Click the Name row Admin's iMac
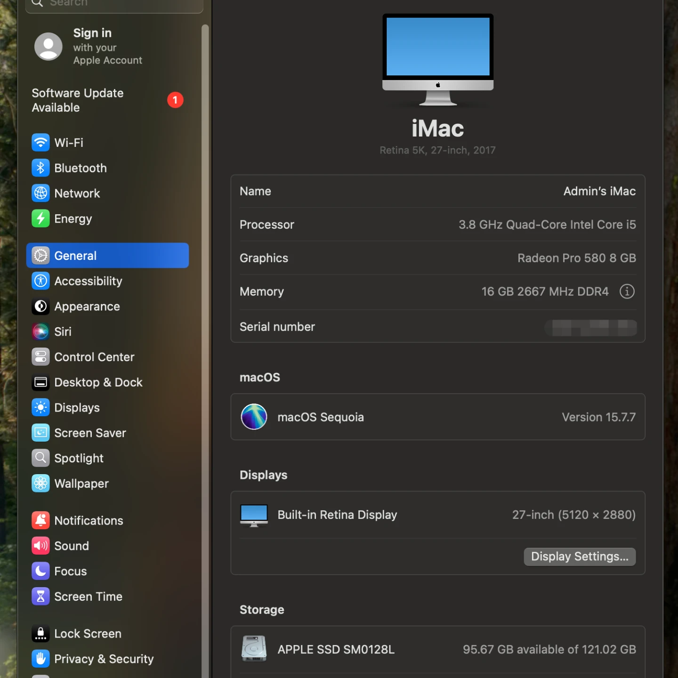The image size is (678, 678). coord(438,191)
